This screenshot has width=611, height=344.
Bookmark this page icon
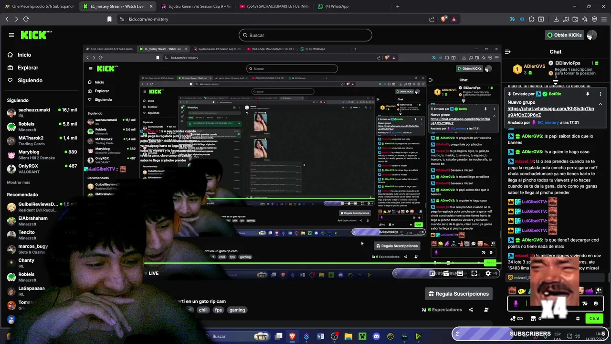point(109,19)
